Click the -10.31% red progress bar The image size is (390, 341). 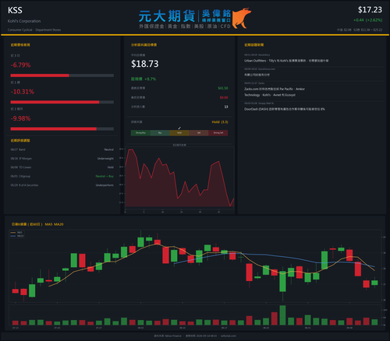tap(55, 102)
